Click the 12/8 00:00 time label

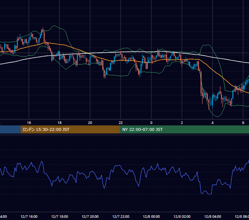tap(151, 216)
